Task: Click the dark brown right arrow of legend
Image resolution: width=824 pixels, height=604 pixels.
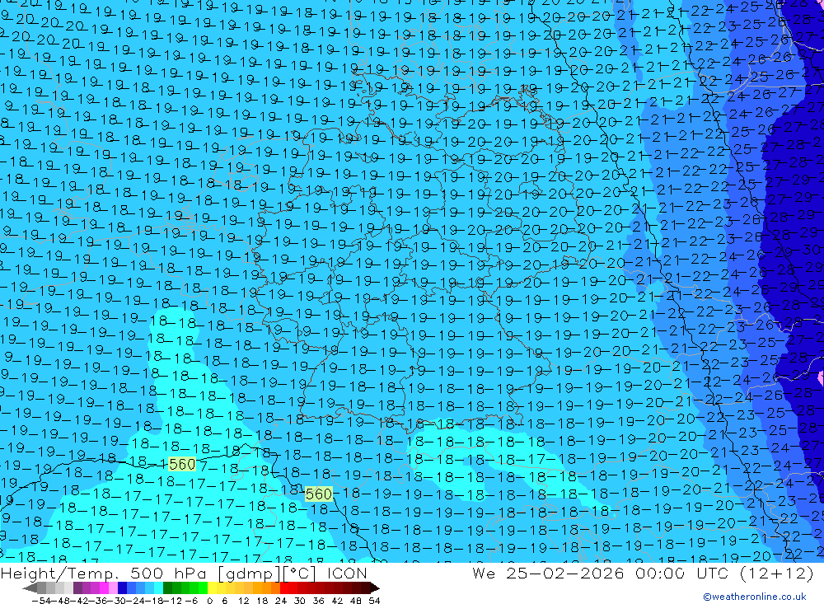Action: tap(374, 588)
